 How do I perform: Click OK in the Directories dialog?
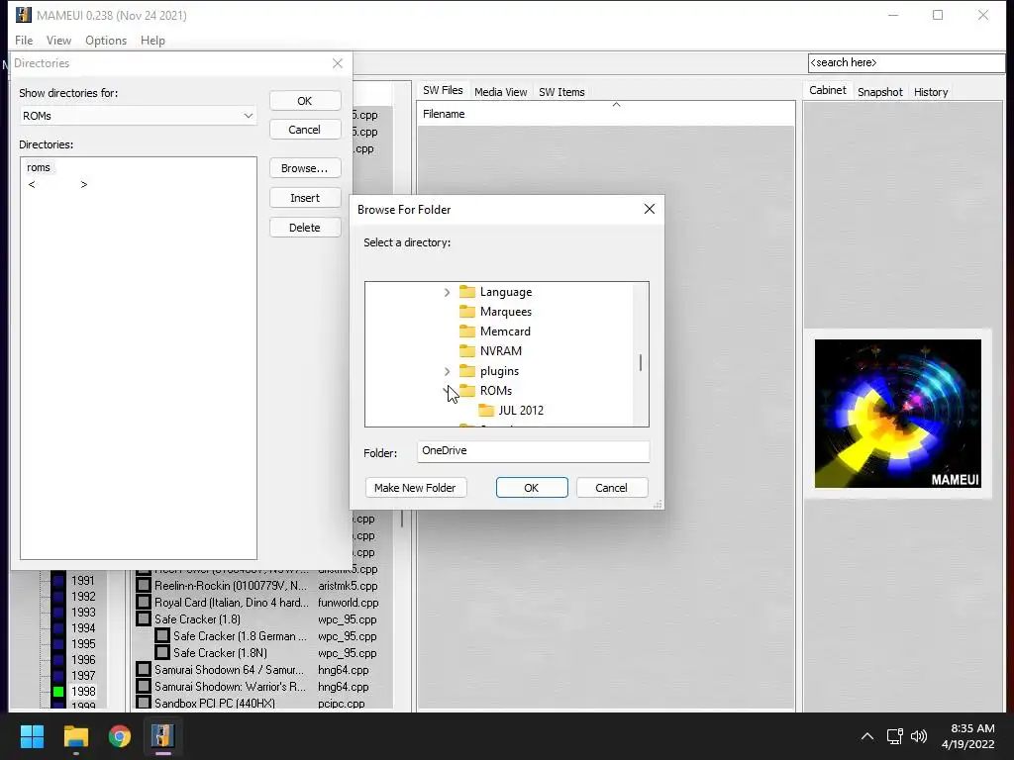coord(305,101)
